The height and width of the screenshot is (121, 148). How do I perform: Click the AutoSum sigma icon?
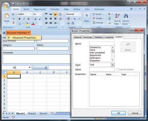(109, 14)
